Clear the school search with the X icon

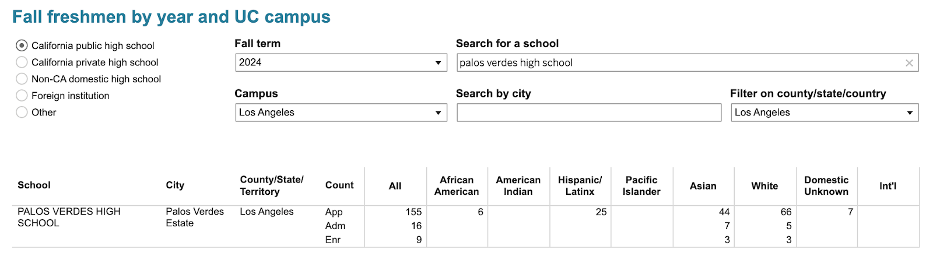point(909,63)
